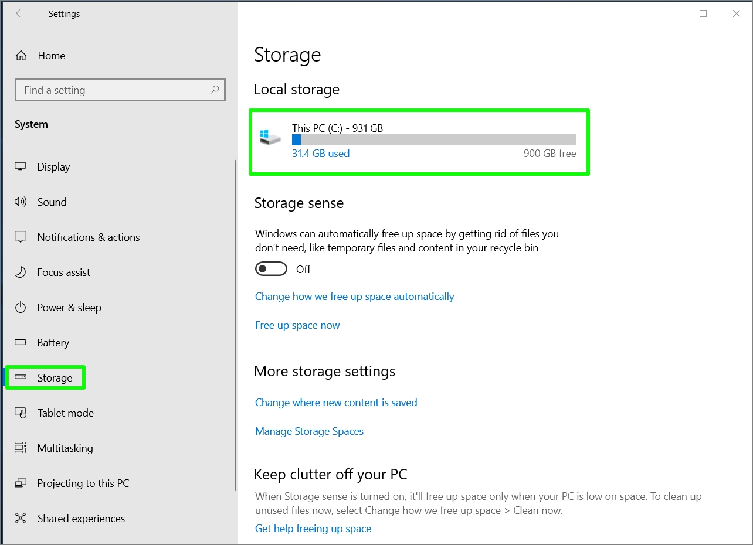The height and width of the screenshot is (545, 753).
Task: Click This PC (C:) - 931 GB label
Action: click(x=338, y=128)
